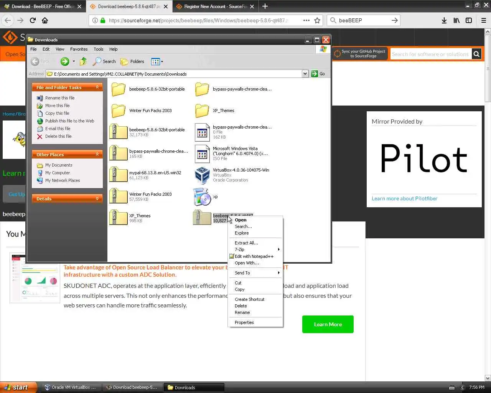
Task: Click E-mail this file task
Action: [58, 129]
